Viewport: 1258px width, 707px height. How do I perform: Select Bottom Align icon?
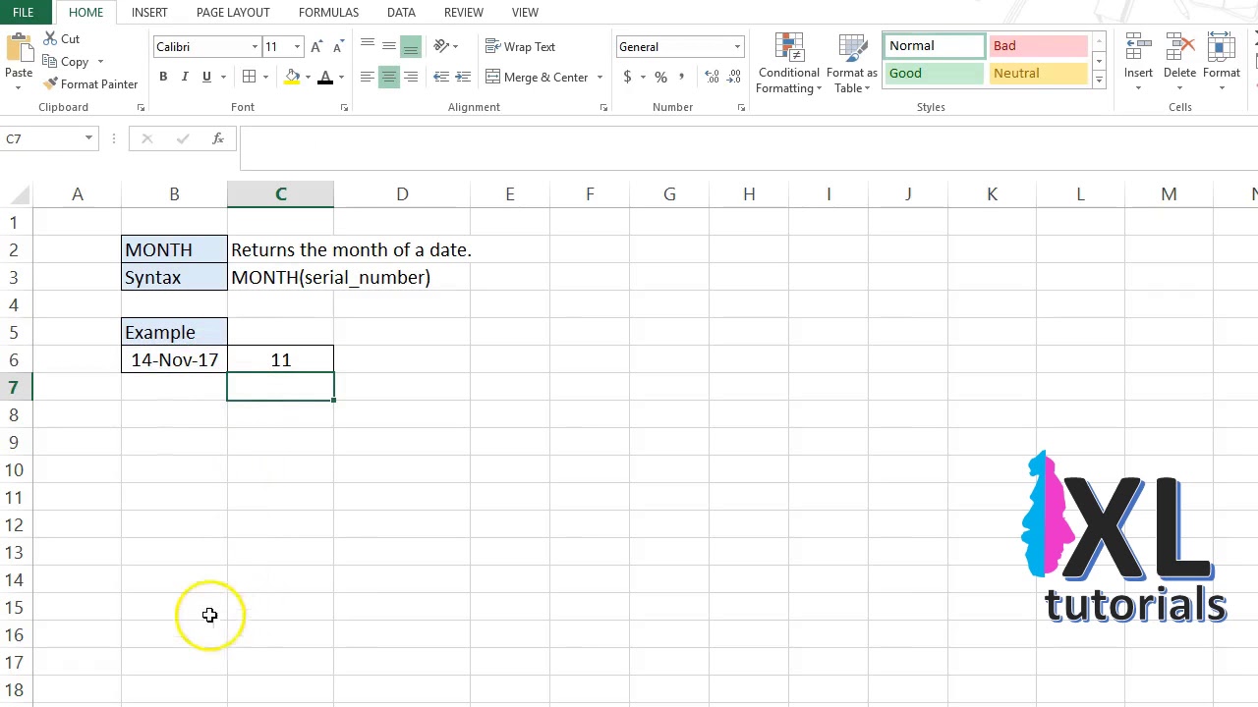click(x=411, y=45)
